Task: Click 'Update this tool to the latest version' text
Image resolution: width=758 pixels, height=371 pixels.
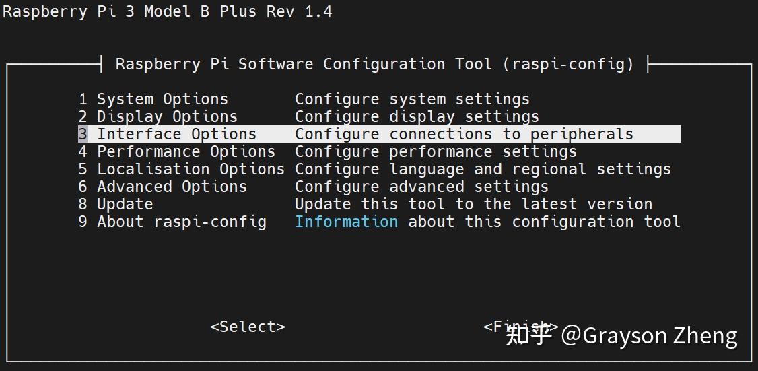Action: tap(473, 204)
